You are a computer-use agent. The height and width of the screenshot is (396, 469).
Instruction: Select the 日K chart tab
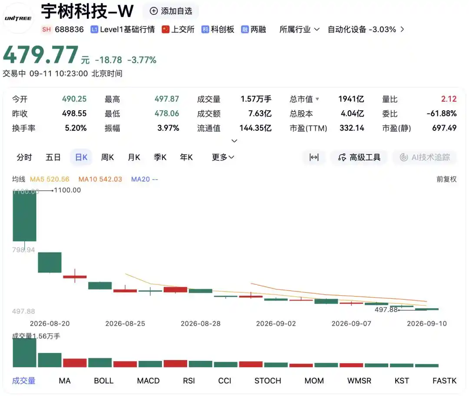point(81,157)
